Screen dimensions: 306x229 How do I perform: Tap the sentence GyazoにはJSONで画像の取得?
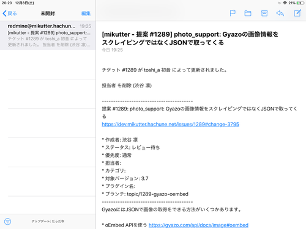coord(171,209)
